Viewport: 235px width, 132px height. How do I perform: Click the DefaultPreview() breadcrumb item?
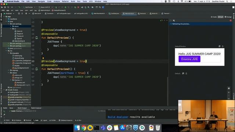coord(59,11)
